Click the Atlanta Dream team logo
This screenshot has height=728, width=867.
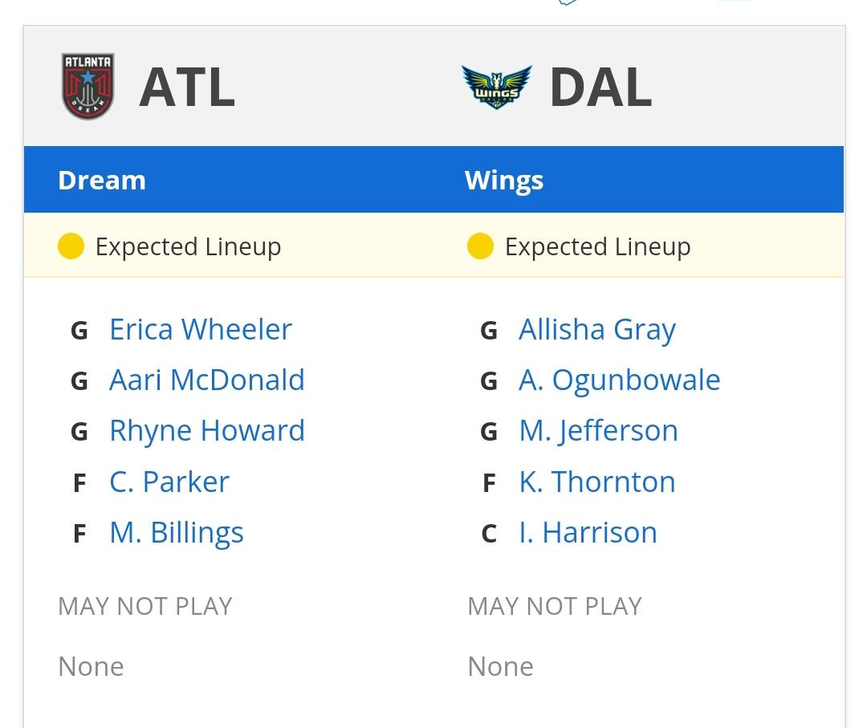[x=88, y=87]
